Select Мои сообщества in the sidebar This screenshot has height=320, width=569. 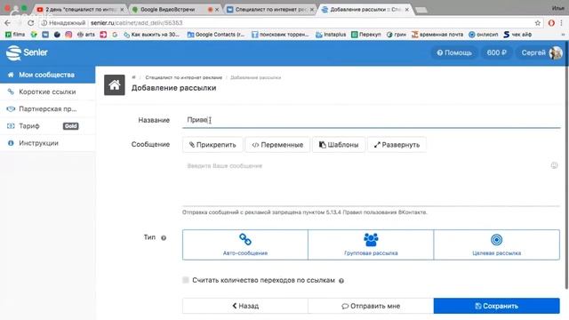47,75
